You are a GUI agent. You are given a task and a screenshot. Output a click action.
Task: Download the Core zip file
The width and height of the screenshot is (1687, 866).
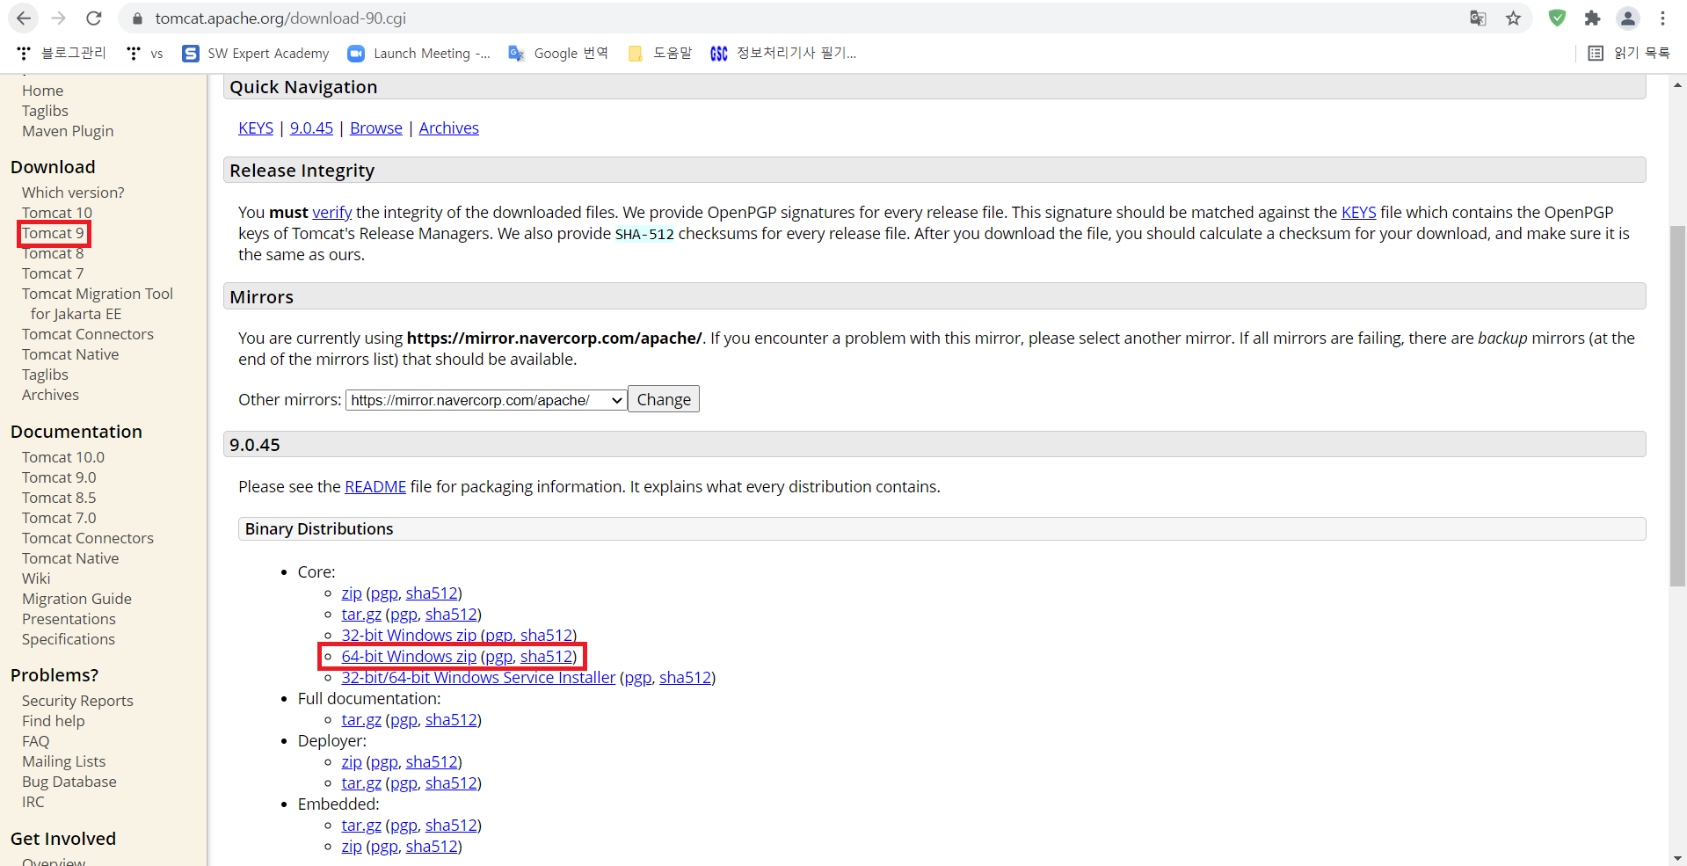pyautogui.click(x=352, y=593)
